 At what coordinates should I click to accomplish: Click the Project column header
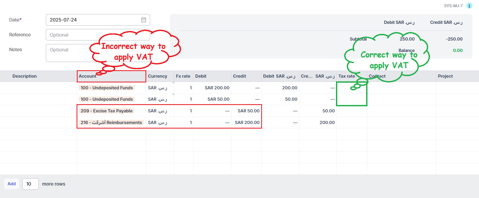coord(445,76)
